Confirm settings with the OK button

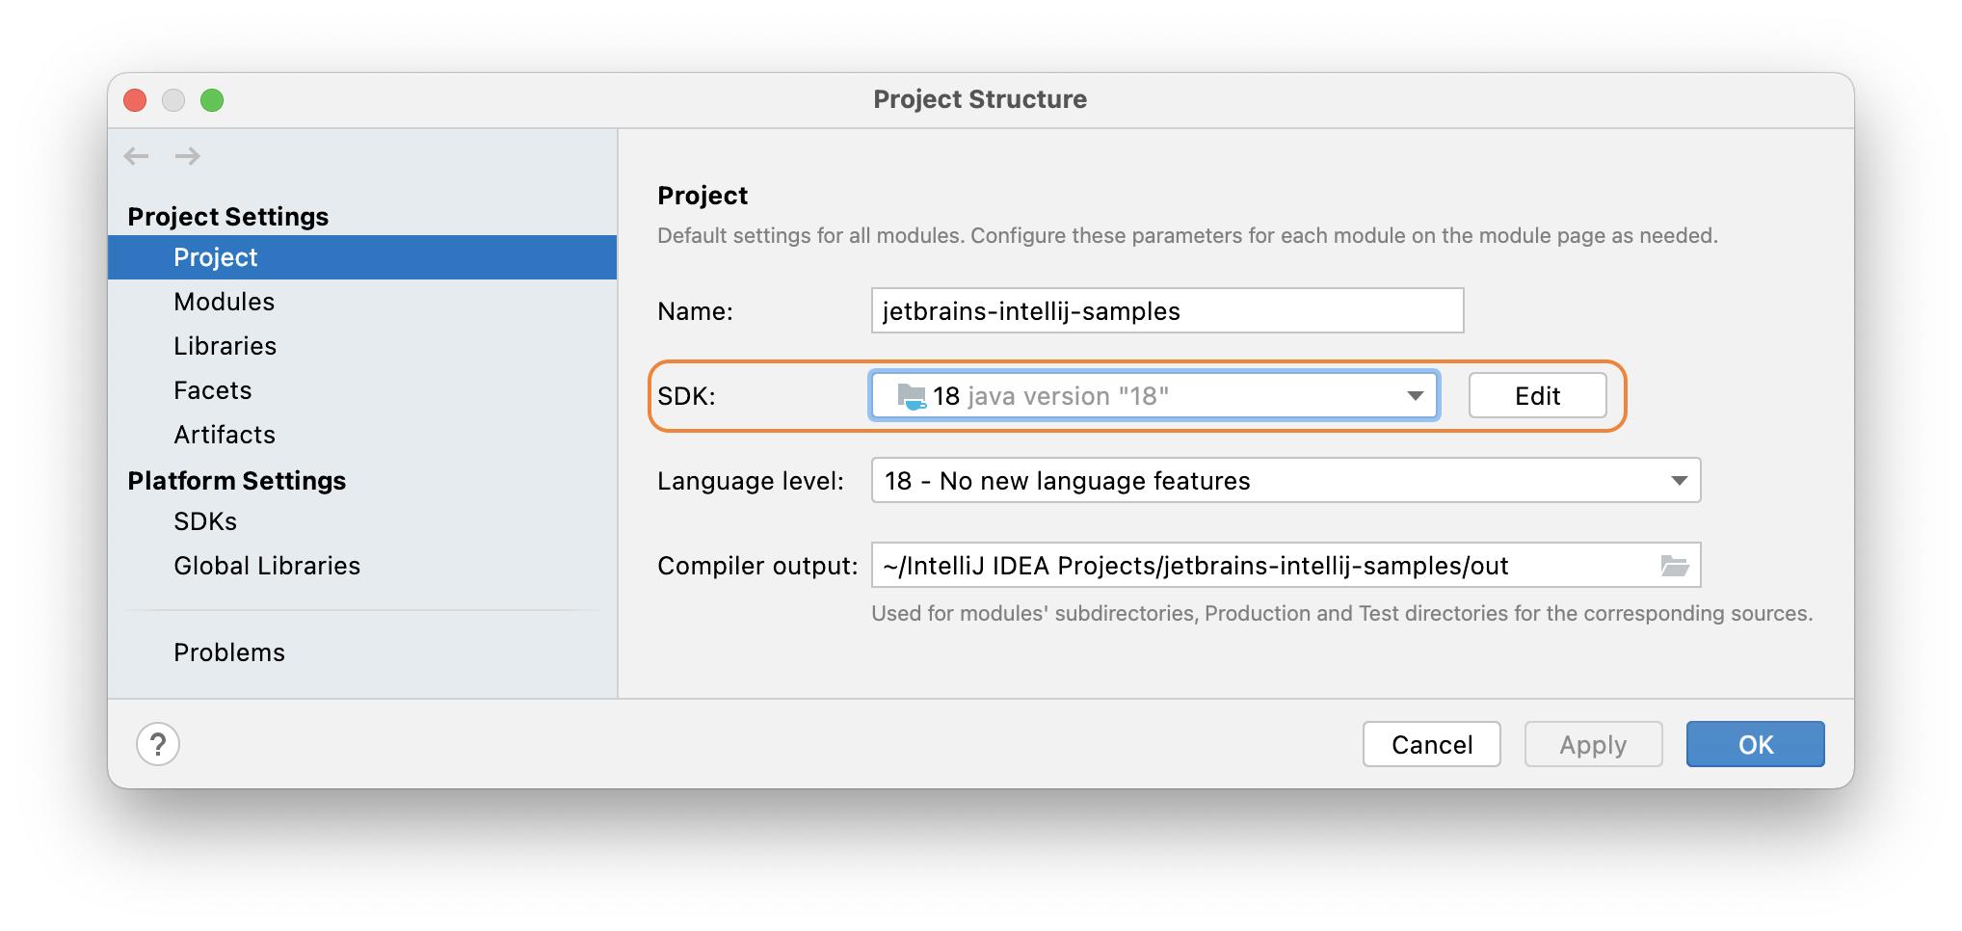click(x=1755, y=744)
